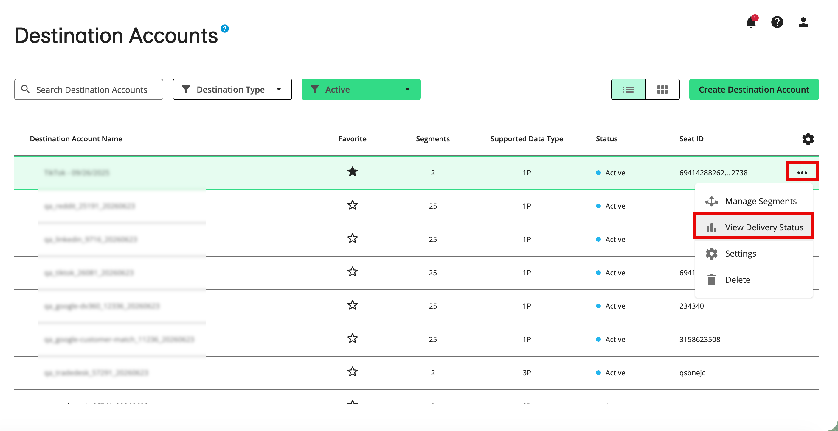Favorite the row with Seat ID starting 6941
Screen dimensions: 838x431
point(352,271)
